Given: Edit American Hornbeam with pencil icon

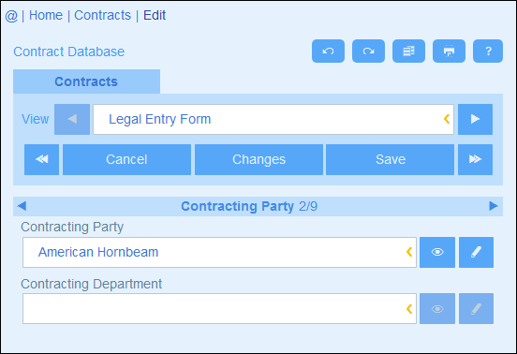Looking at the screenshot, I should (476, 252).
